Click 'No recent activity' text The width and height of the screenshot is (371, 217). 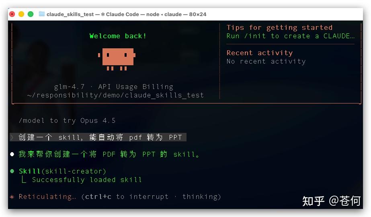point(266,62)
